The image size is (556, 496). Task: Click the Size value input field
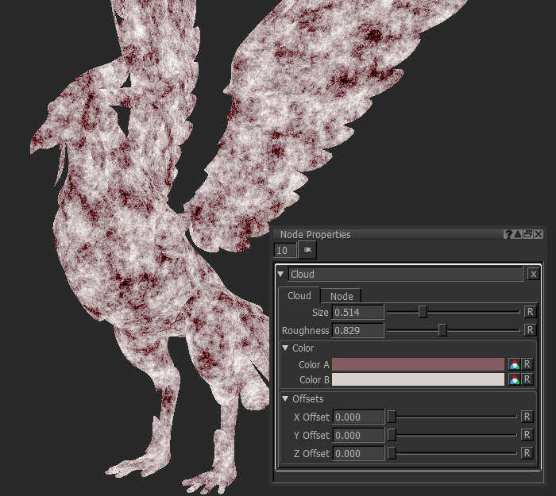357,313
